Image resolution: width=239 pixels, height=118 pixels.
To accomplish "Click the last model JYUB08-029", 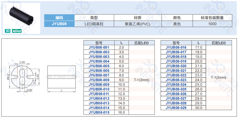I will (x=176, y=108).
